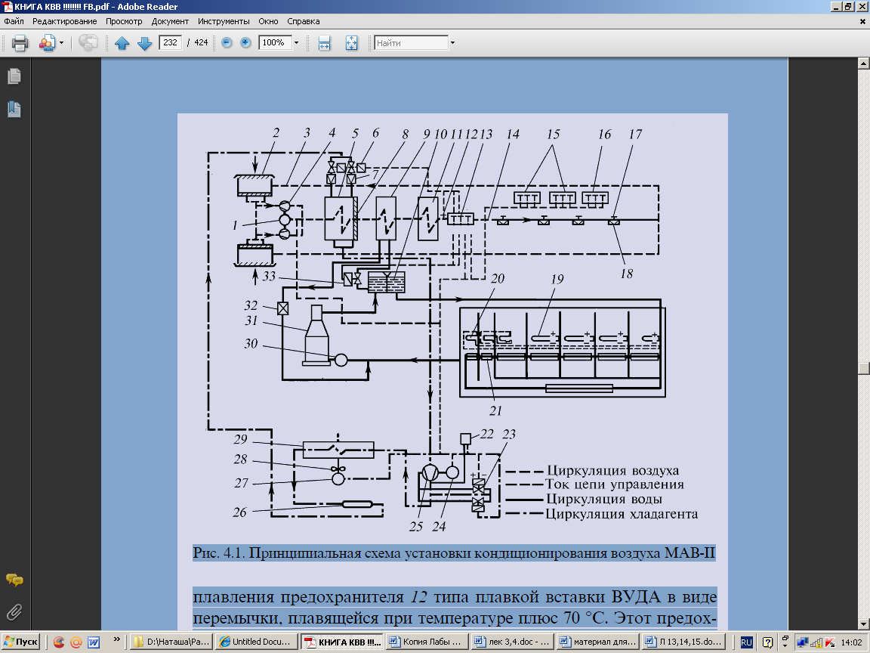Click legend text Циркуляция воздуха
Screen dimensions: 870x653
pyautogui.click(x=612, y=471)
